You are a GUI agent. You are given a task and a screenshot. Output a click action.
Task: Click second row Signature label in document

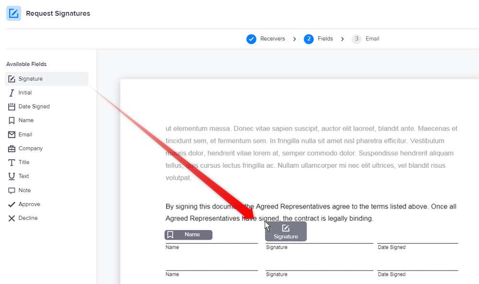click(276, 274)
